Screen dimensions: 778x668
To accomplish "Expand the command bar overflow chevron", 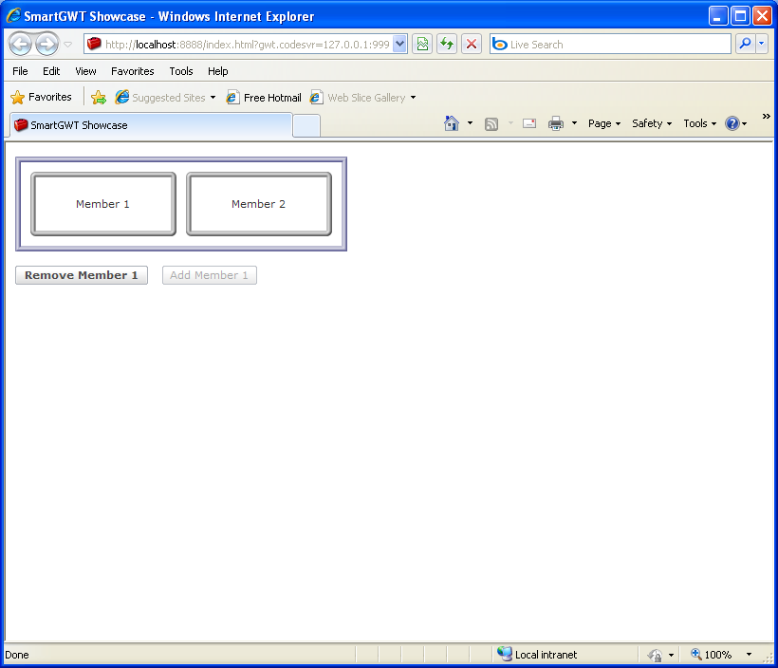I will click(x=766, y=116).
